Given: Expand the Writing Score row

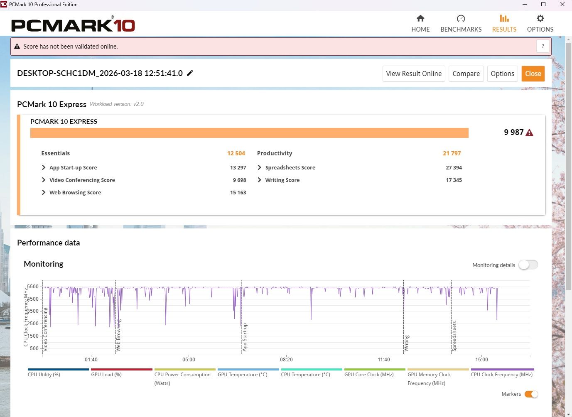Looking at the screenshot, I should 260,180.
